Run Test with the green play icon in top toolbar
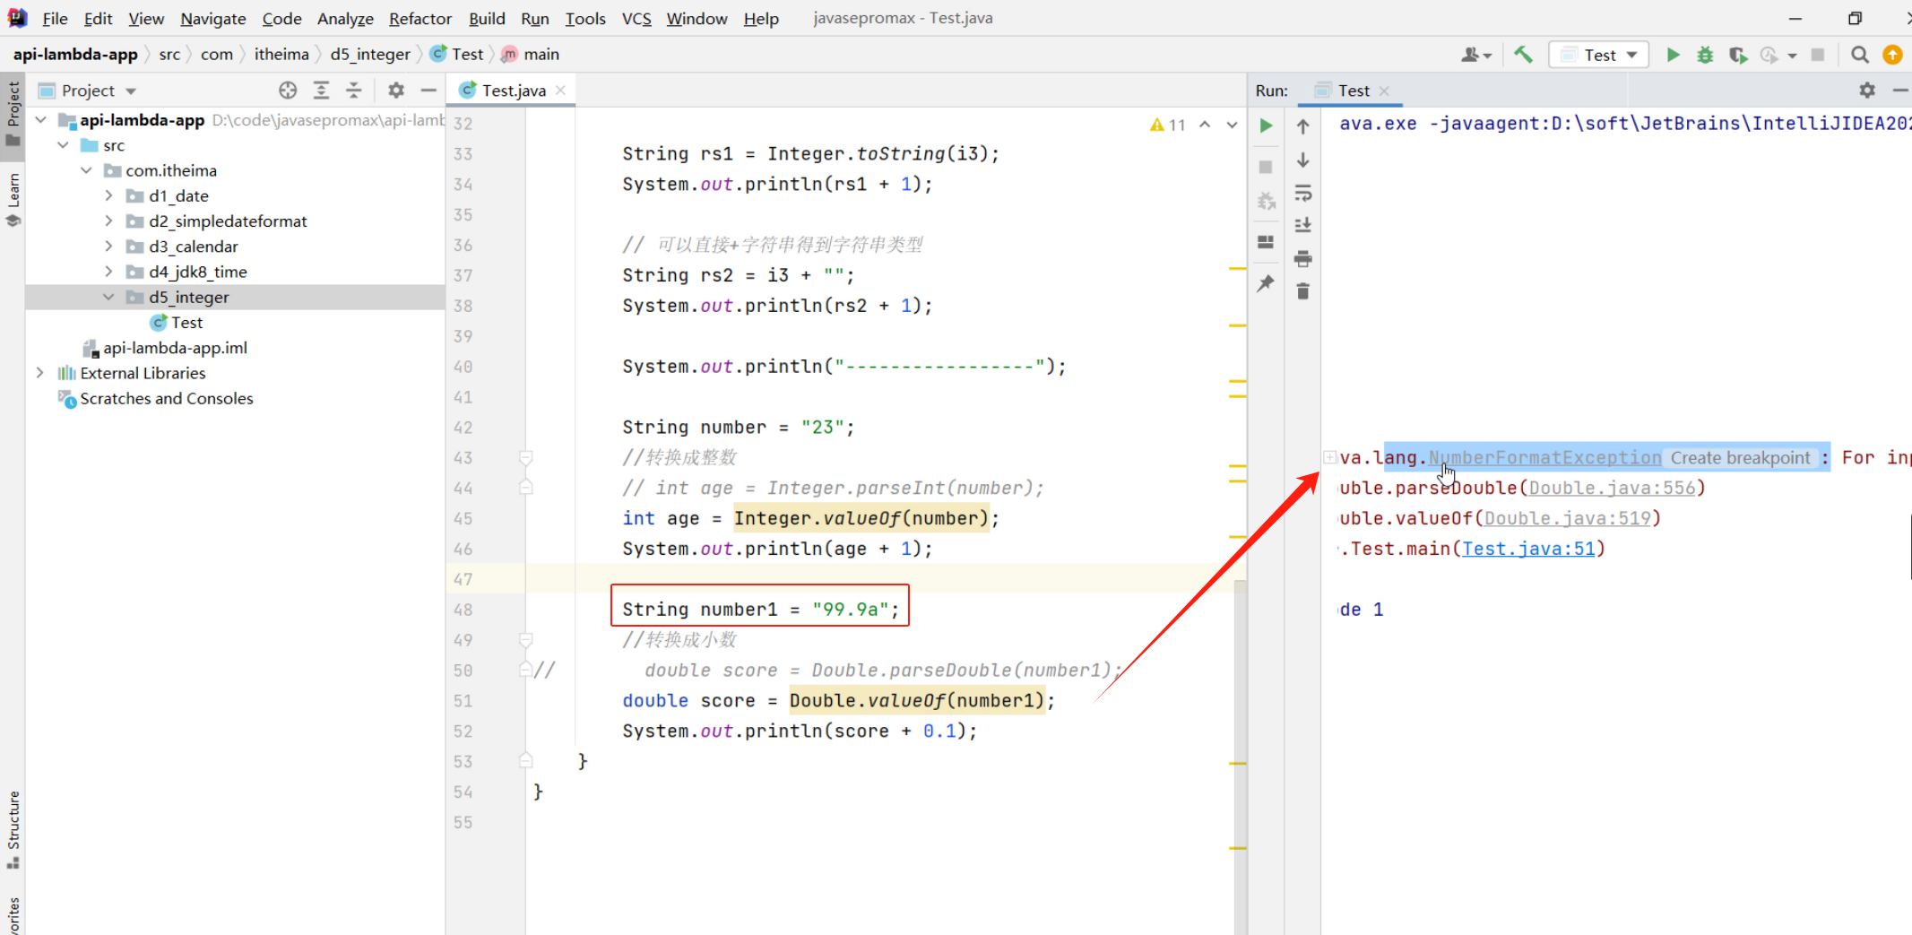The image size is (1912, 935). [x=1673, y=55]
